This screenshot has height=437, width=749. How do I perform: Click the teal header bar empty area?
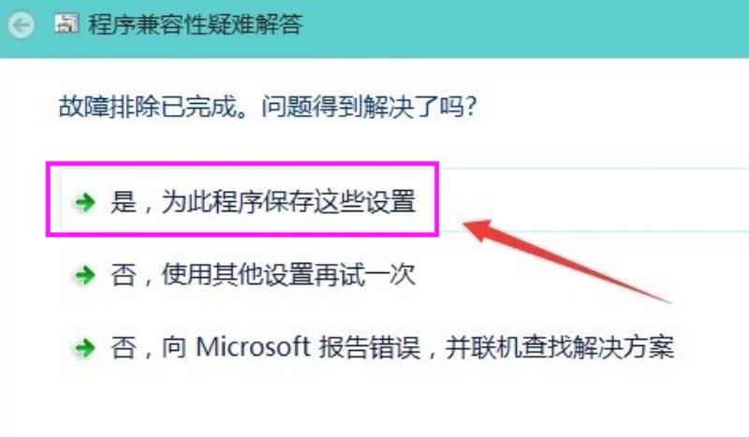tap(525, 26)
